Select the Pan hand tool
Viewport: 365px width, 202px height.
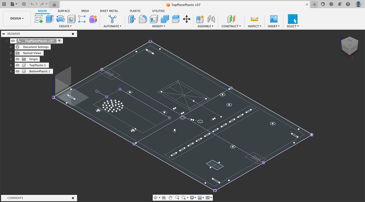171,198
